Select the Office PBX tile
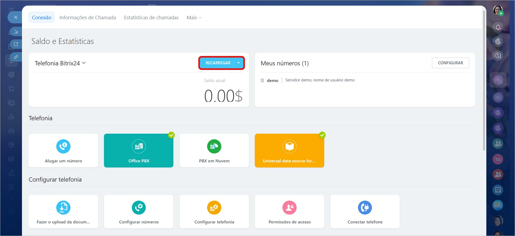The image size is (515, 236). click(x=139, y=151)
